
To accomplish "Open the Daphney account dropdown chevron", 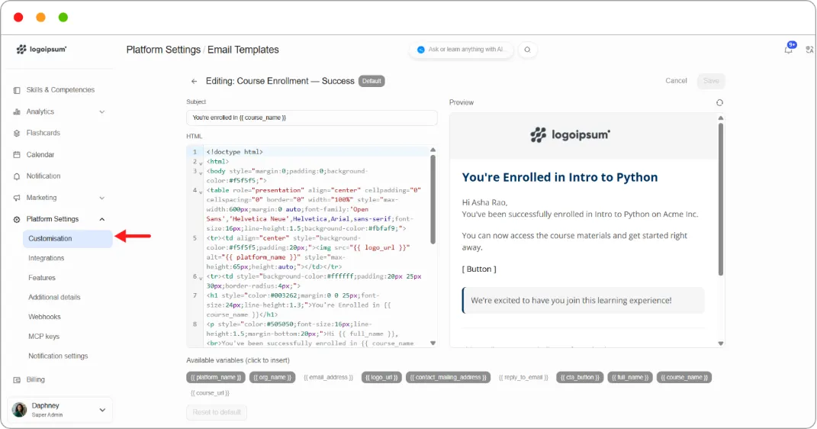I will (x=102, y=410).
